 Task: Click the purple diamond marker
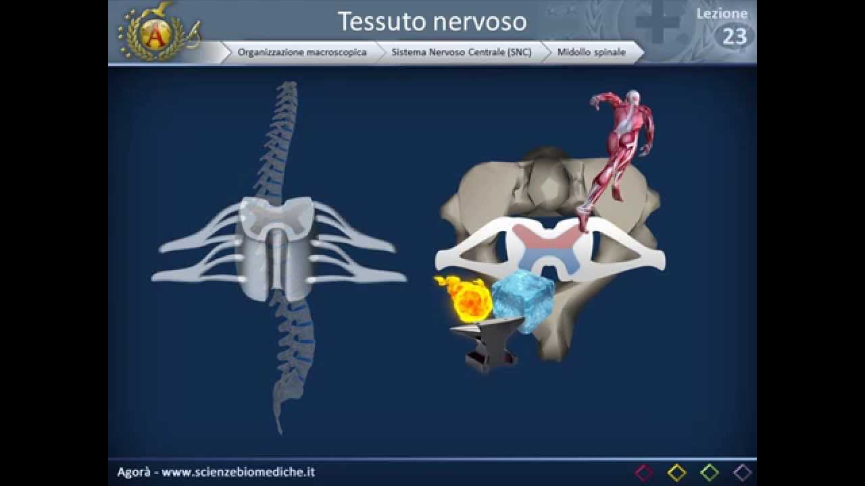743,473
